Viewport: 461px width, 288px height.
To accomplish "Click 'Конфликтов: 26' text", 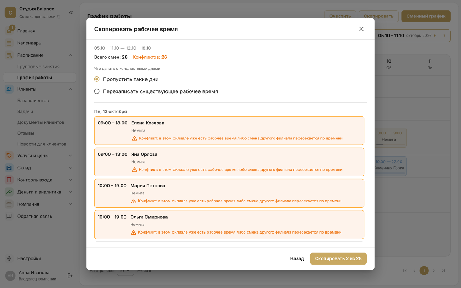I will pos(150,57).
